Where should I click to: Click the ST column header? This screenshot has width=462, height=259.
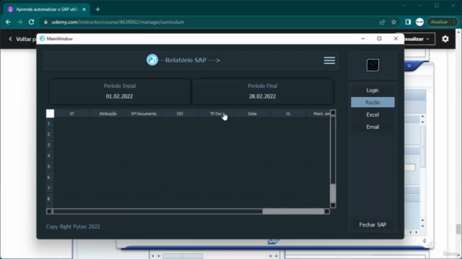point(72,114)
